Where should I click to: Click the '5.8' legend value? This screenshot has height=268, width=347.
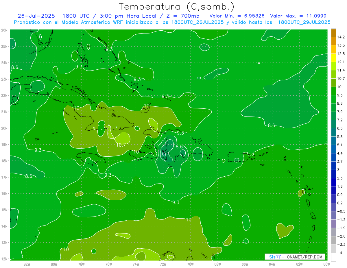pyautogui.click(x=340, y=136)
